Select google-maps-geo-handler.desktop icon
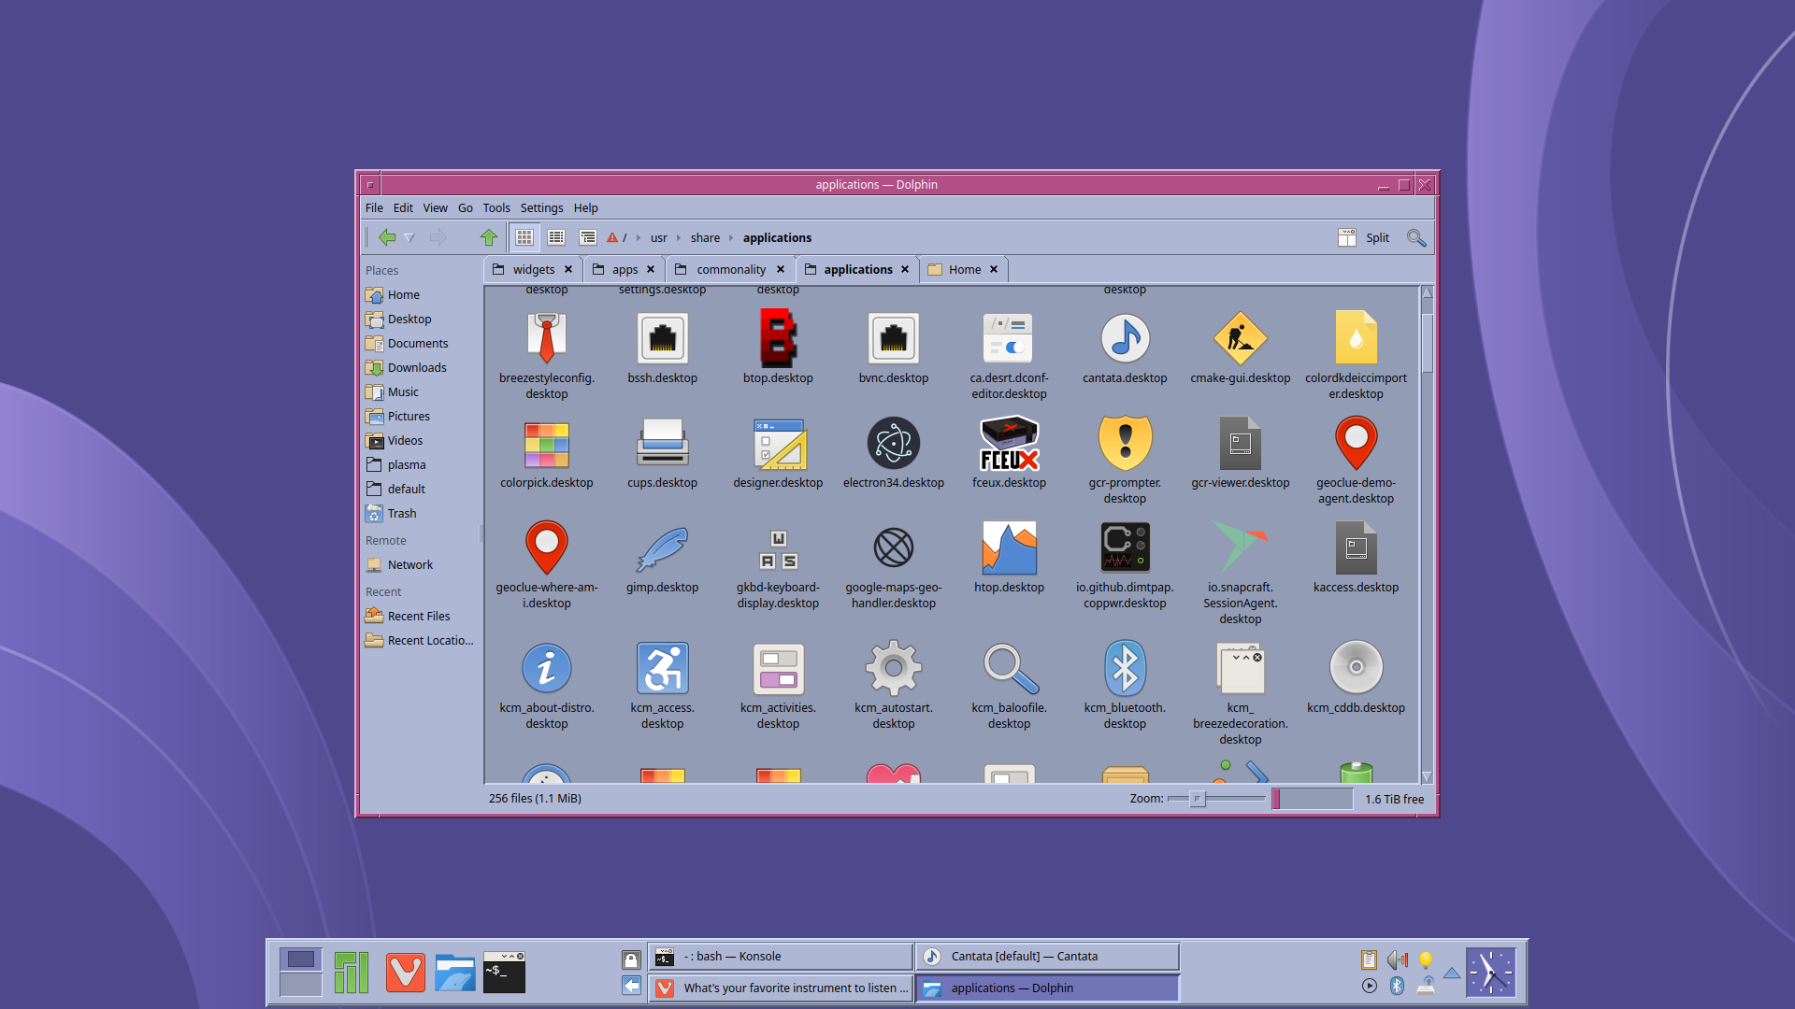This screenshot has height=1009, width=1795. pyautogui.click(x=894, y=547)
